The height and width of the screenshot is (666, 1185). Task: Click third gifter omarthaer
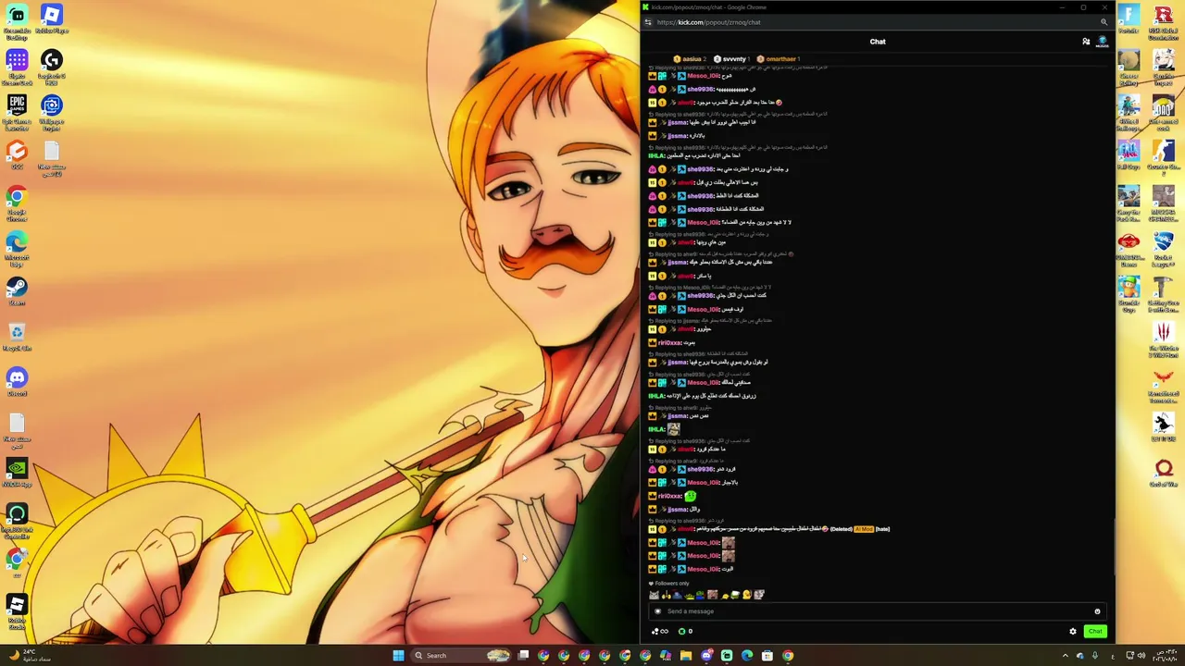779,59
